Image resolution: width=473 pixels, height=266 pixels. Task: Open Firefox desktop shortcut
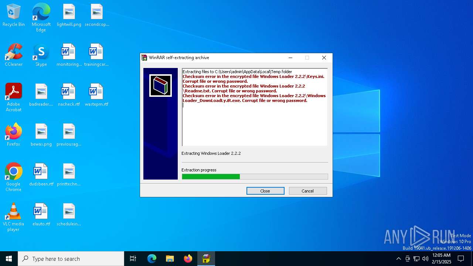pos(14,135)
